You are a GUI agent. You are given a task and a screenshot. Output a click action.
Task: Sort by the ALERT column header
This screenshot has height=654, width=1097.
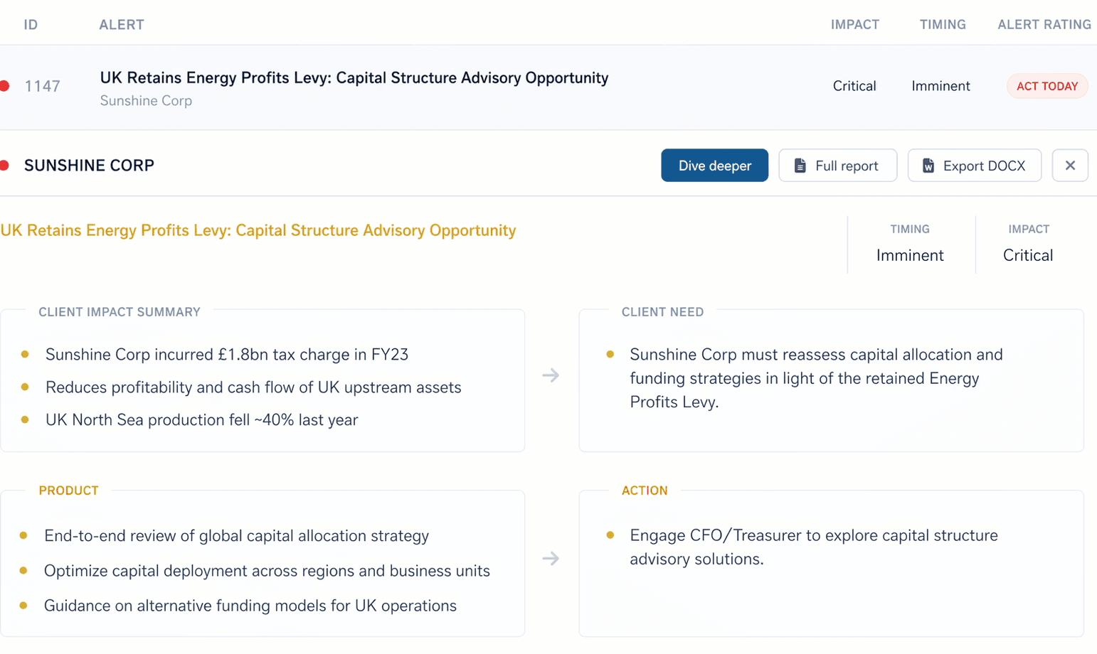coord(122,25)
